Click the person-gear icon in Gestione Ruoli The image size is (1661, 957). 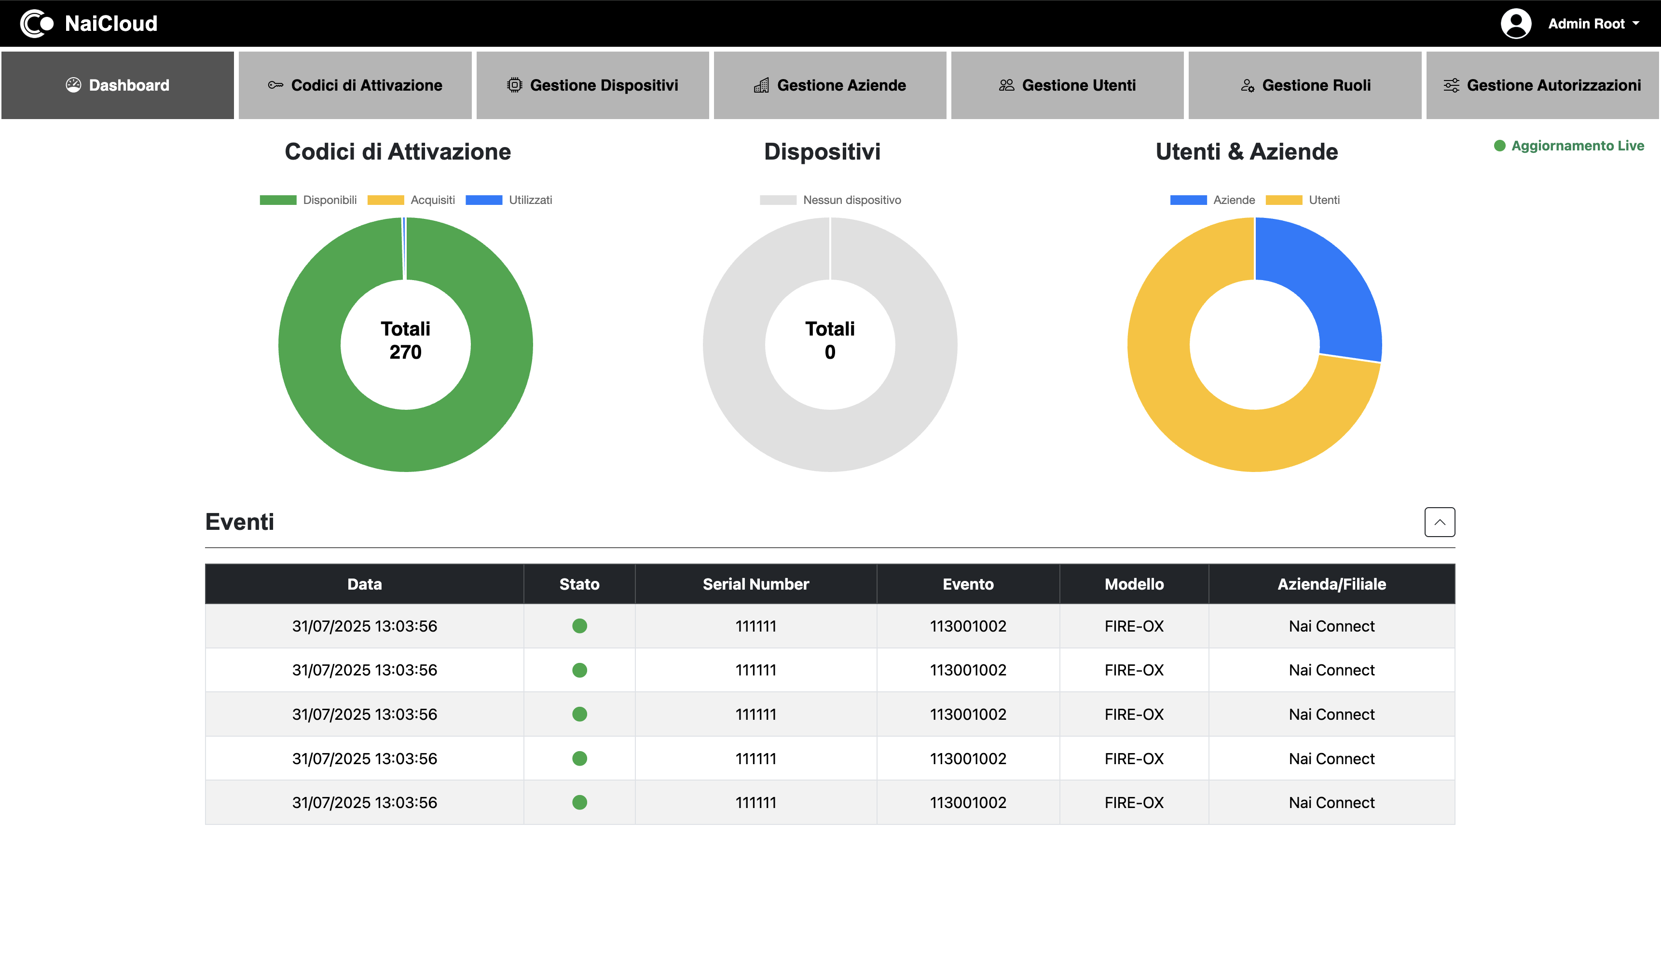[x=1247, y=85]
